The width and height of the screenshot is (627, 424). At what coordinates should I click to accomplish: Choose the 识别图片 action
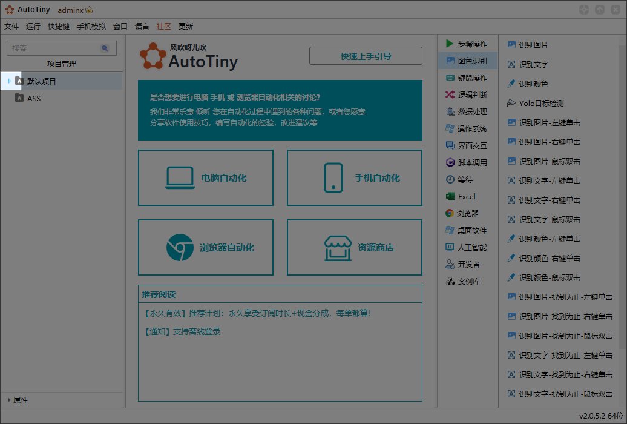click(x=528, y=45)
